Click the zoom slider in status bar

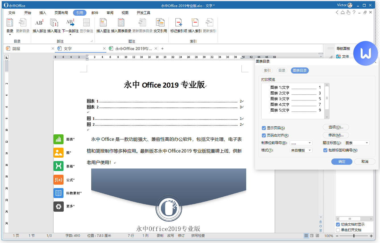(x=354, y=236)
